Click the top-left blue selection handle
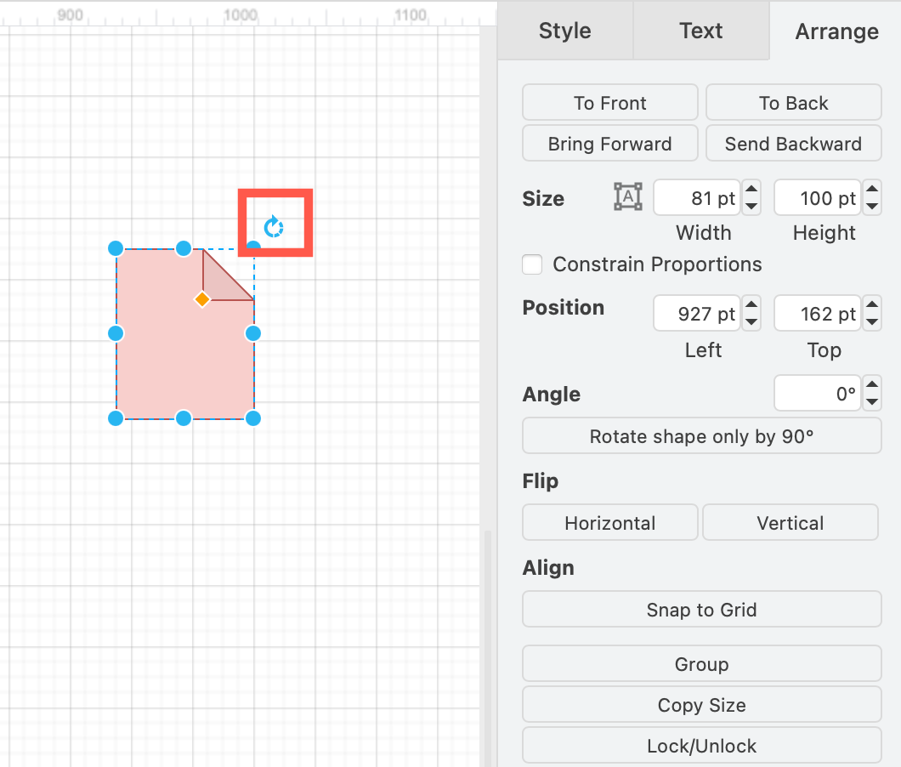901x767 pixels. click(116, 248)
